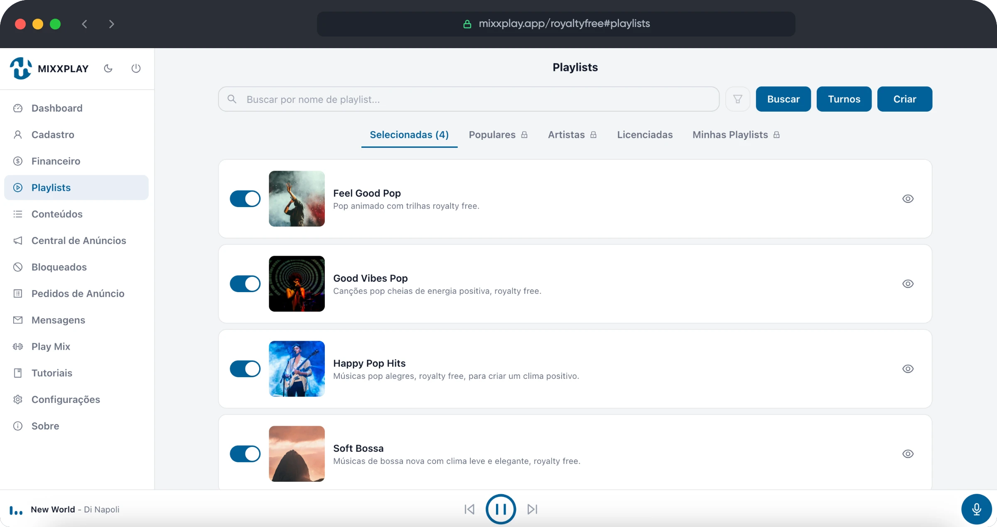This screenshot has height=527, width=997.
Task: Switch to the Licenciadas tab
Action: pos(645,135)
